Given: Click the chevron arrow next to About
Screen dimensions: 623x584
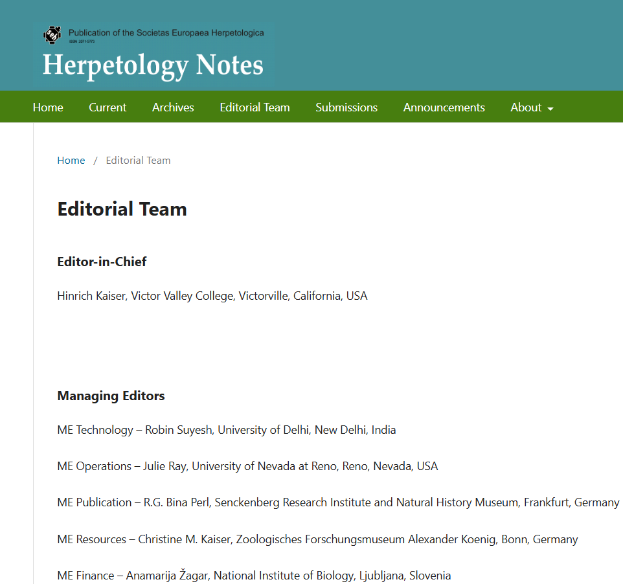Looking at the screenshot, I should (x=552, y=108).
